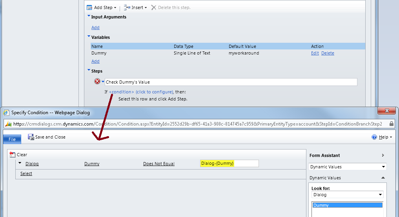Click the Save and Close disk icon
This screenshot has height=217, width=399.
click(x=31, y=137)
